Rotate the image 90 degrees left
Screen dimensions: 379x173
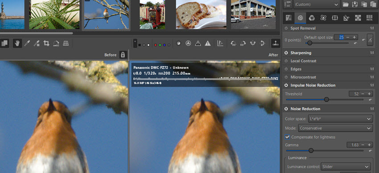pyautogui.click(x=234, y=44)
